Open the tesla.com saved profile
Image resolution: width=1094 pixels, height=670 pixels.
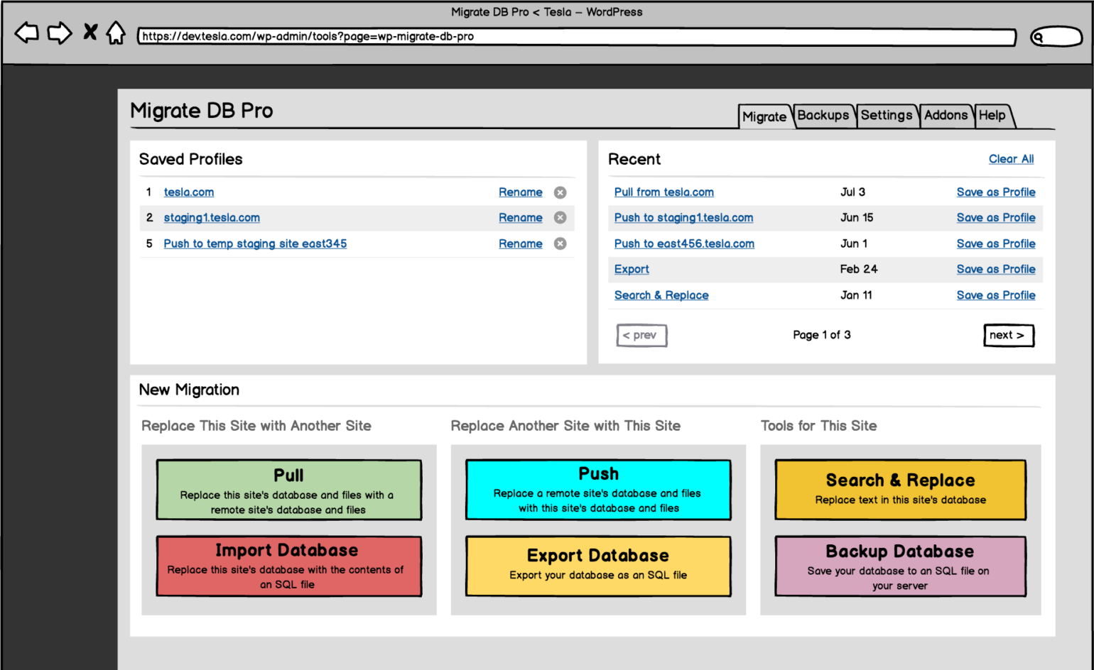(x=189, y=192)
